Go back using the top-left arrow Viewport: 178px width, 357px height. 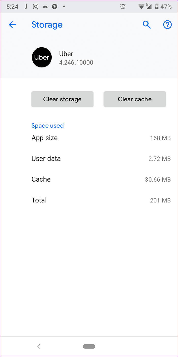pos(12,25)
